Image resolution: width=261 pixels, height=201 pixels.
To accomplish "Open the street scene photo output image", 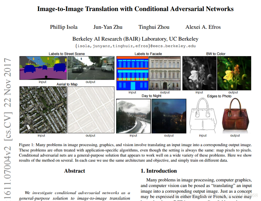I will [x=91, y=68].
